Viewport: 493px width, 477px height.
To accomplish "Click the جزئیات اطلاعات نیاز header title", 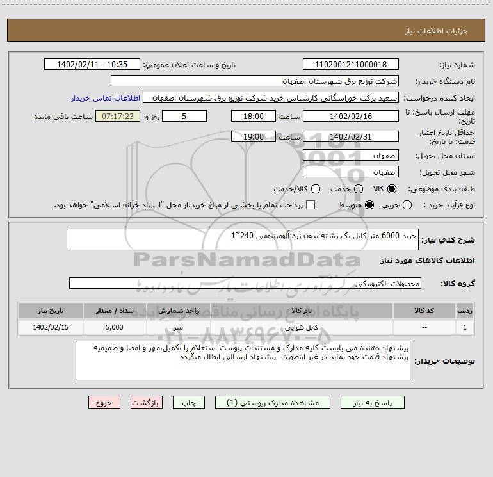I will pos(436,31).
